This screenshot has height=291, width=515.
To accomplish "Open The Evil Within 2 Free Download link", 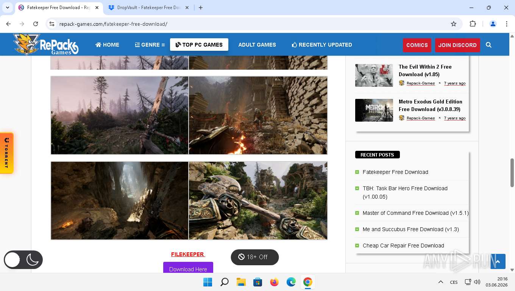I will click(425, 70).
